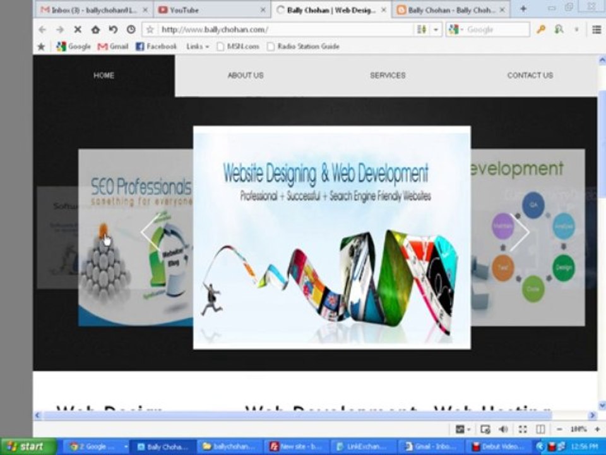Image resolution: width=606 pixels, height=455 pixels.
Task: Toggle full screen mode icon
Action: point(523,429)
